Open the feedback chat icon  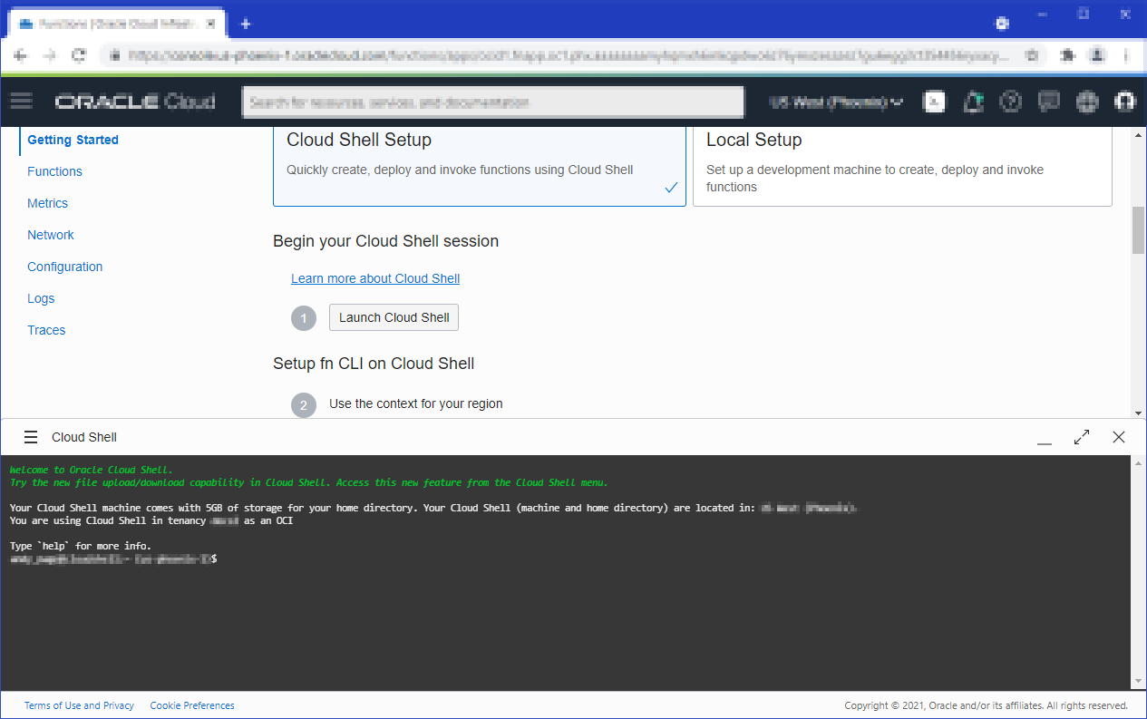click(1049, 102)
